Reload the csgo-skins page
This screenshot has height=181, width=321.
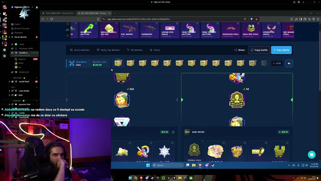pyautogui.click(x=52, y=19)
